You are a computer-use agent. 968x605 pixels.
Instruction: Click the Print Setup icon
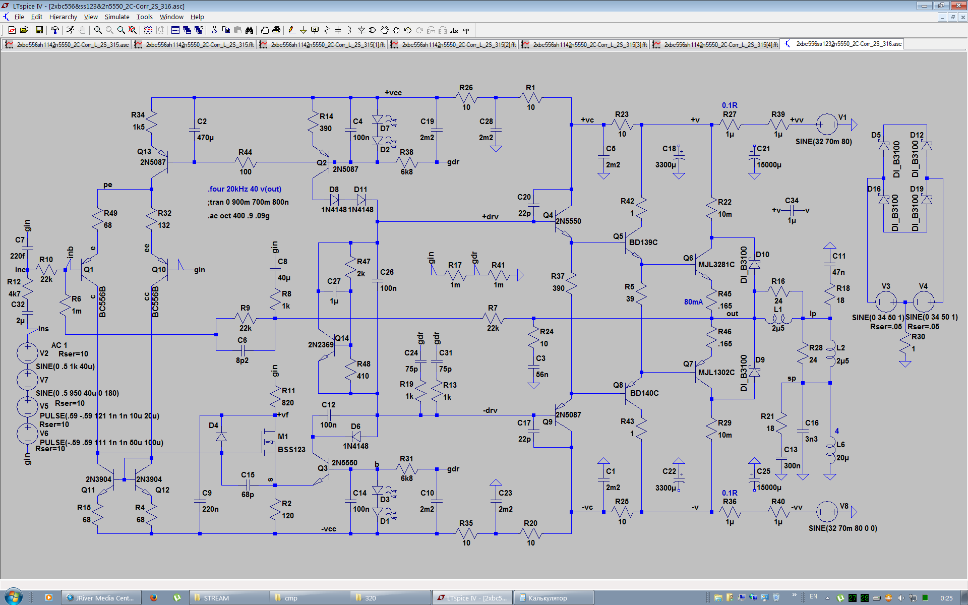(x=265, y=30)
